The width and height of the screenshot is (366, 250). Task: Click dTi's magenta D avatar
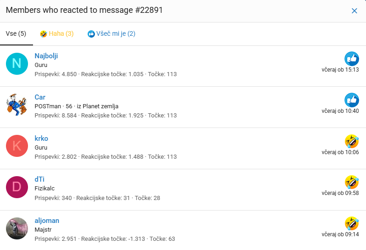(17, 187)
